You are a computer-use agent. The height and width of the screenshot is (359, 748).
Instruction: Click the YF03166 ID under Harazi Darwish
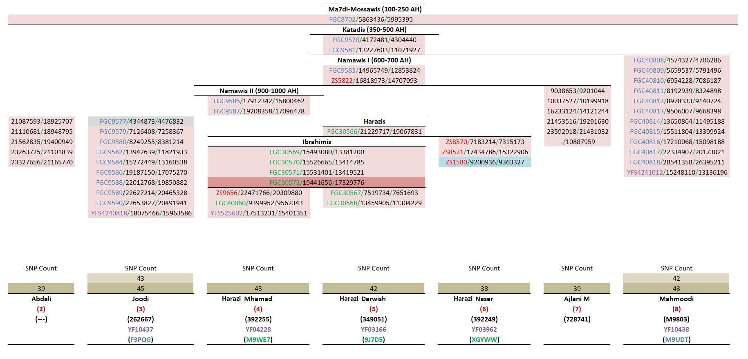coord(373,329)
